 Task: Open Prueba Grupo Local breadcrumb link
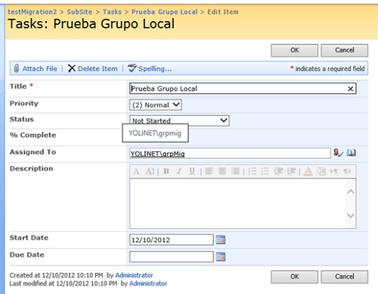click(165, 12)
